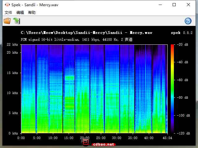Click the 0 kHz frequency axis label
Viewport: 198px width, 148px height.
13,133
